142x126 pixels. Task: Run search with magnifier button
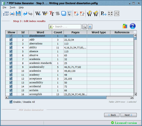point(85,27)
